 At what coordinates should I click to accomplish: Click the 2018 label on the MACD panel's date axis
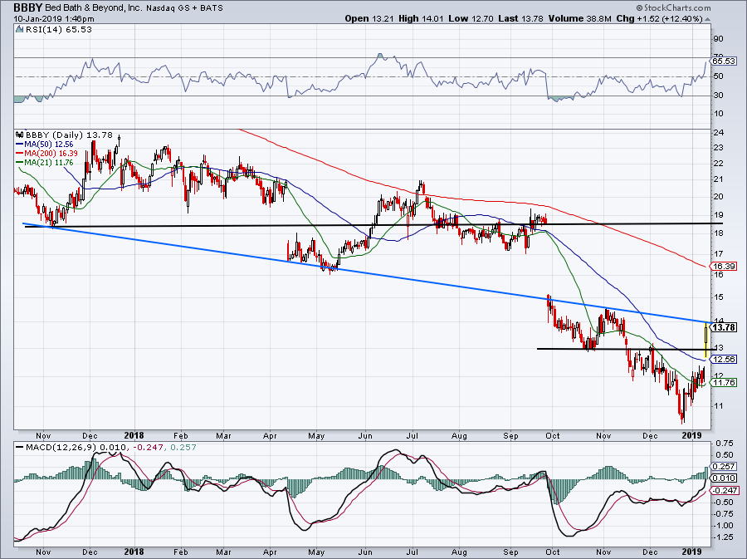point(134,552)
